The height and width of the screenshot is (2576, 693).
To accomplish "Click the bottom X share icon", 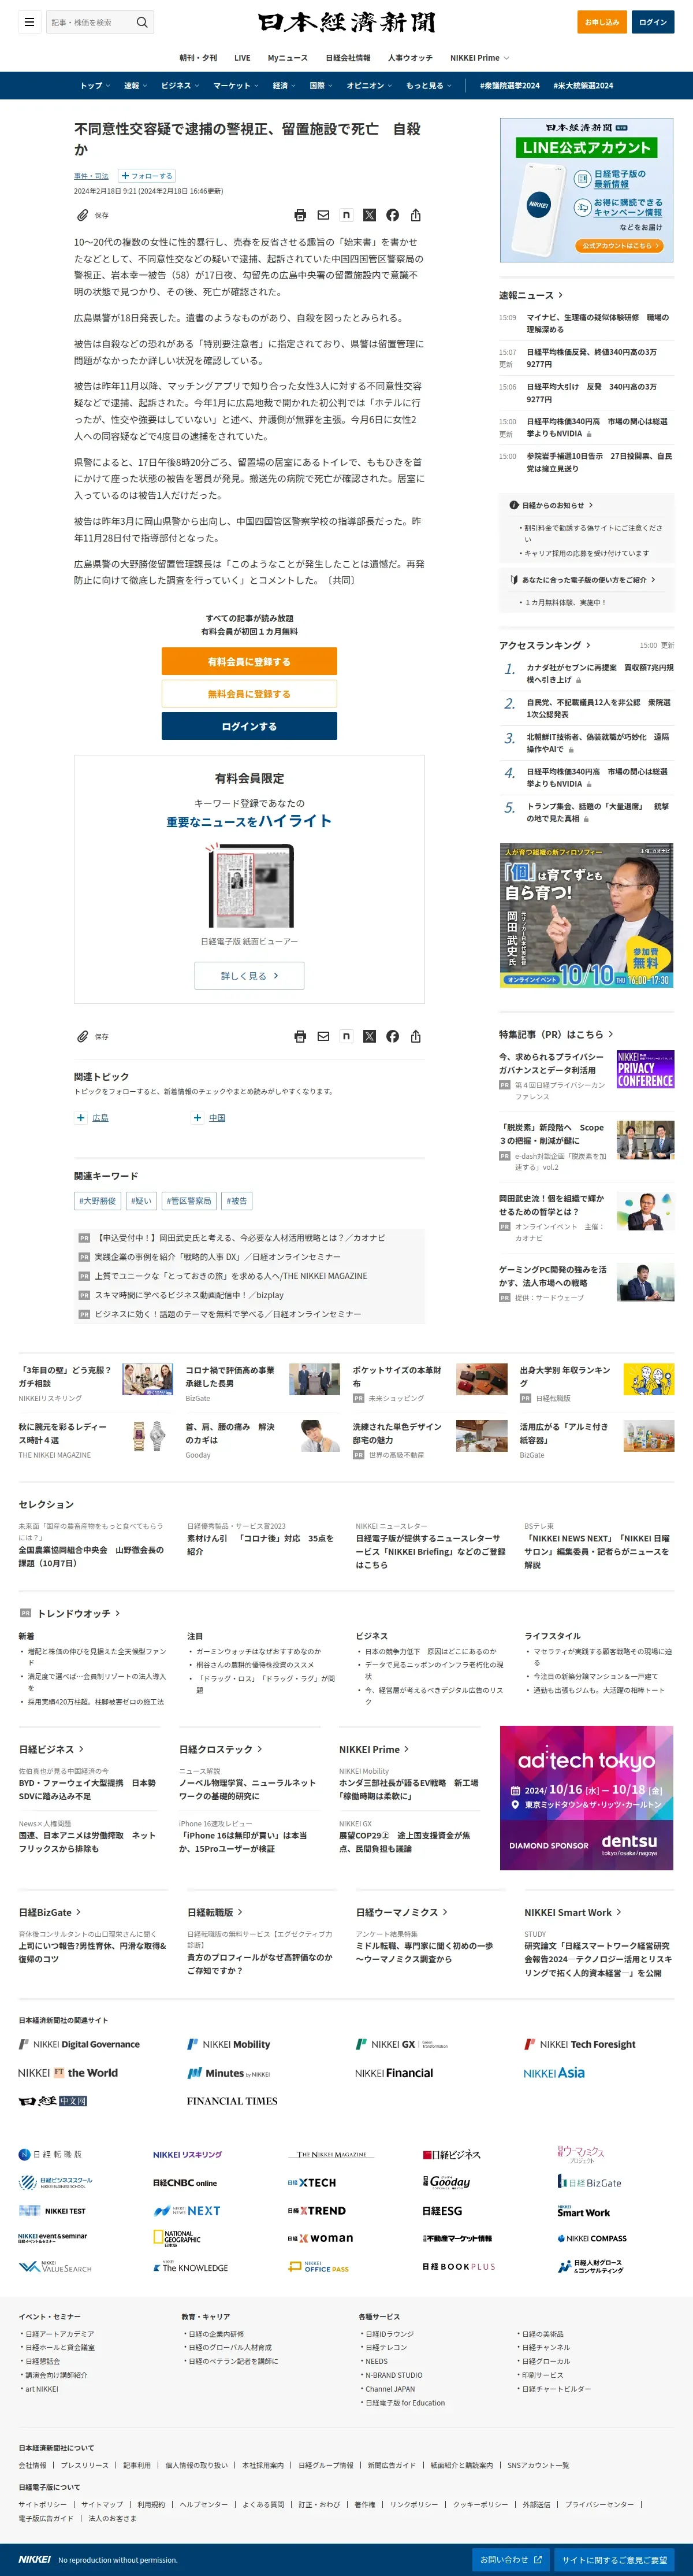I will 370,1036.
